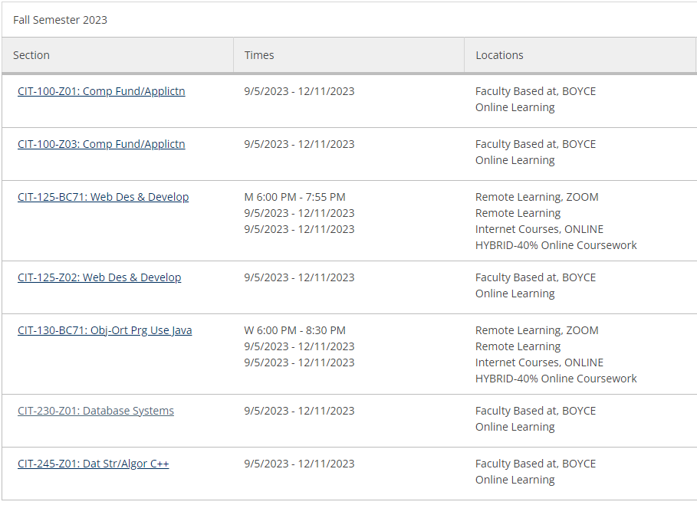This screenshot has width=697, height=505.
Task: Open CIT-125-Z02 Web Des & Develop link
Action: (99, 277)
